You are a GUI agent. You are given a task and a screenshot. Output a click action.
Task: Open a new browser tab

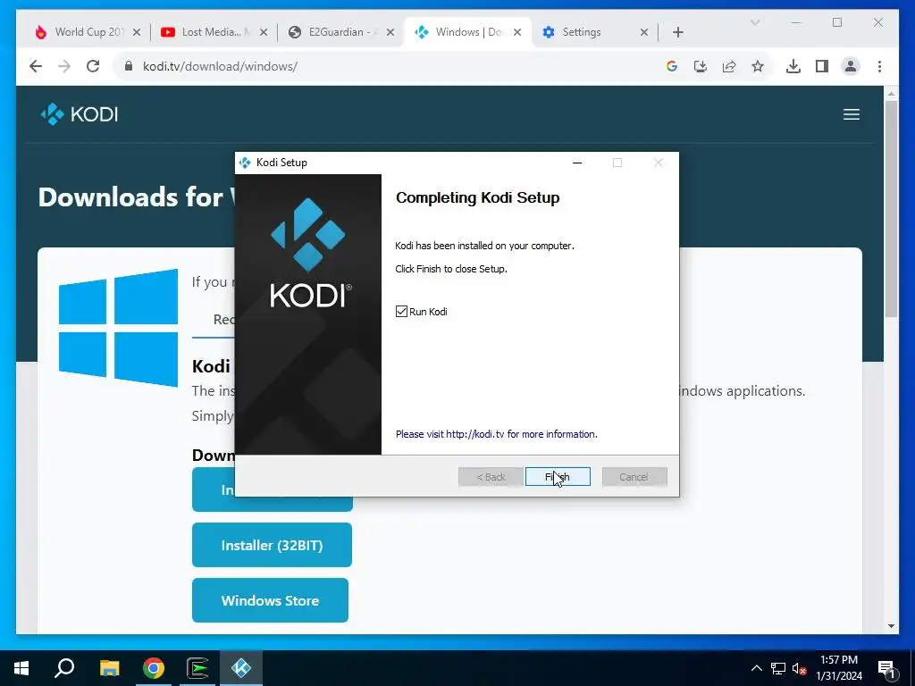coord(677,32)
